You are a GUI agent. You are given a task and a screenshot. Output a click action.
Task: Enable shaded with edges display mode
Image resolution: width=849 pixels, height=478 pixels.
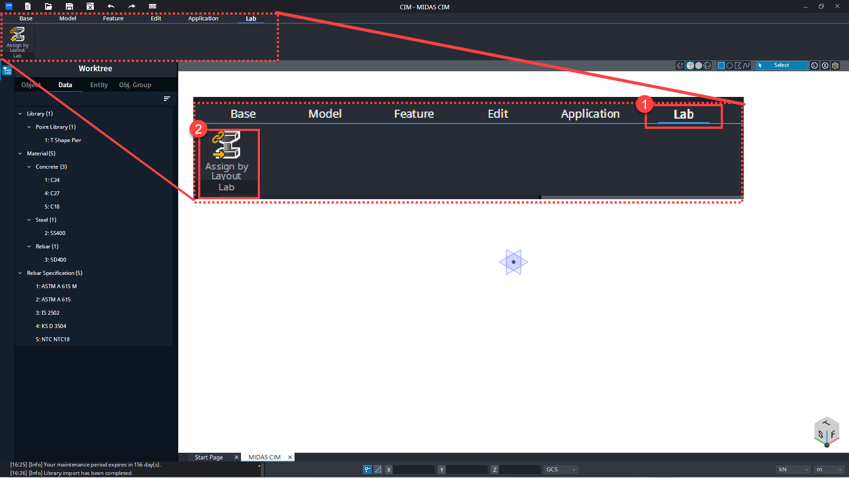[x=690, y=66]
